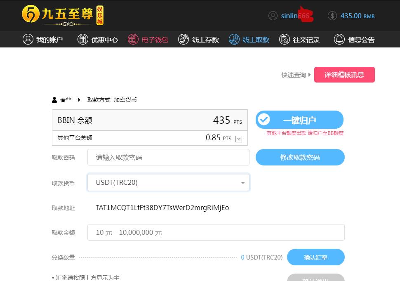Click the 汇率请按照上方显示为主 note

[87, 278]
